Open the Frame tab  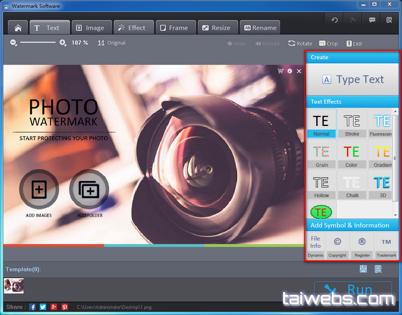click(175, 28)
